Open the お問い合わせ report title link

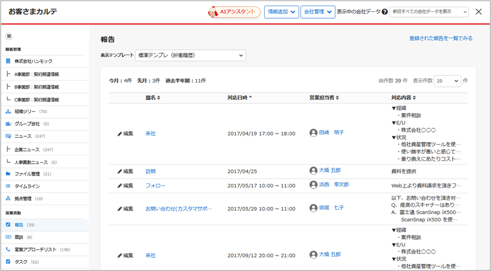(179, 208)
